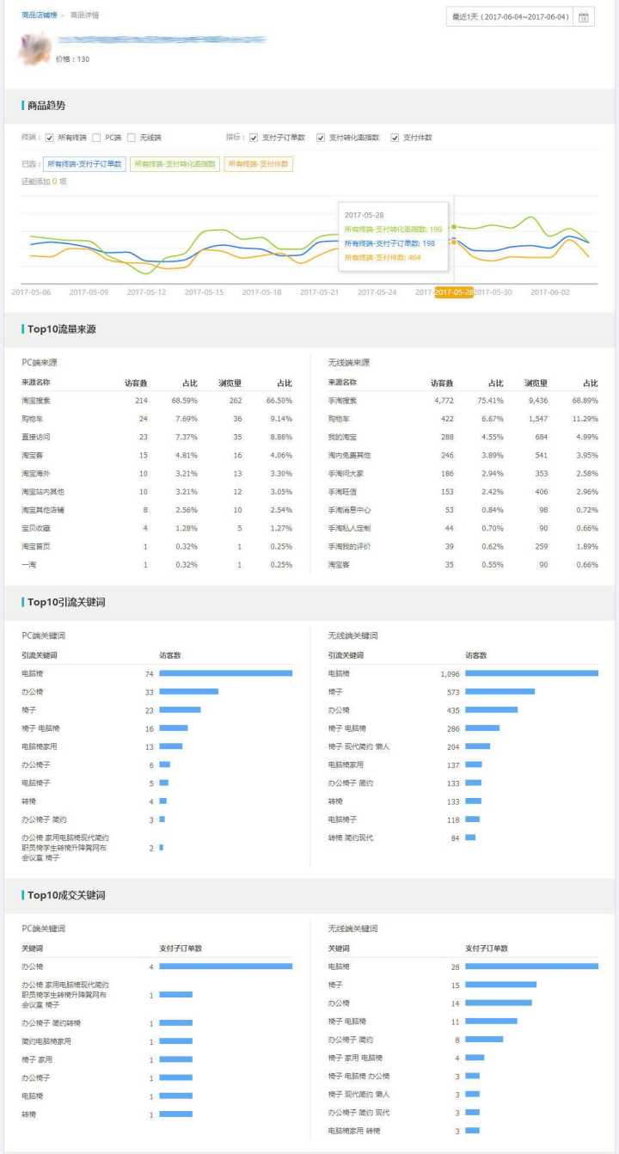Image resolution: width=619 pixels, height=1154 pixels.
Task: Click the 2017-05-15 date on chart axis
Action: click(204, 292)
